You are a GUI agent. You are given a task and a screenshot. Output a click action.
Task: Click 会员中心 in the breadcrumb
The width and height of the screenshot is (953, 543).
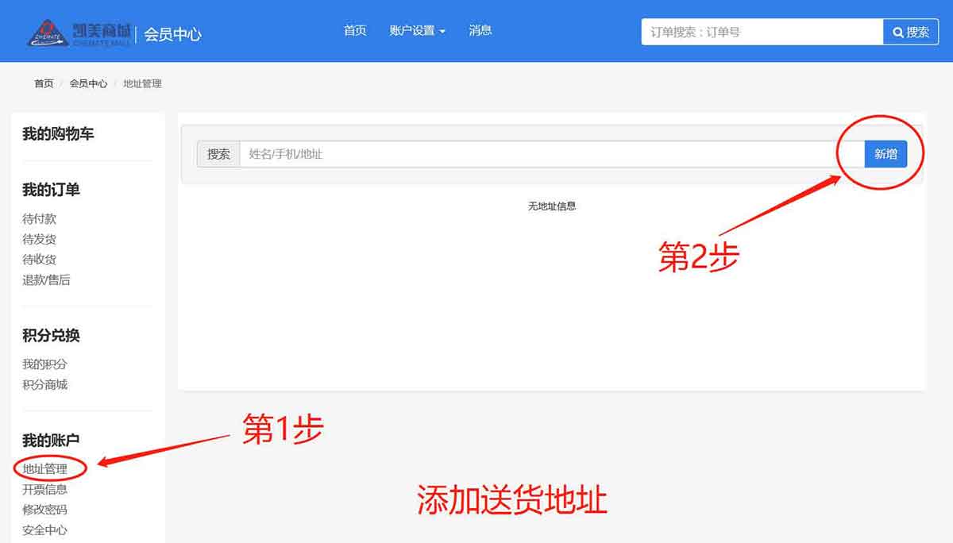coord(88,83)
